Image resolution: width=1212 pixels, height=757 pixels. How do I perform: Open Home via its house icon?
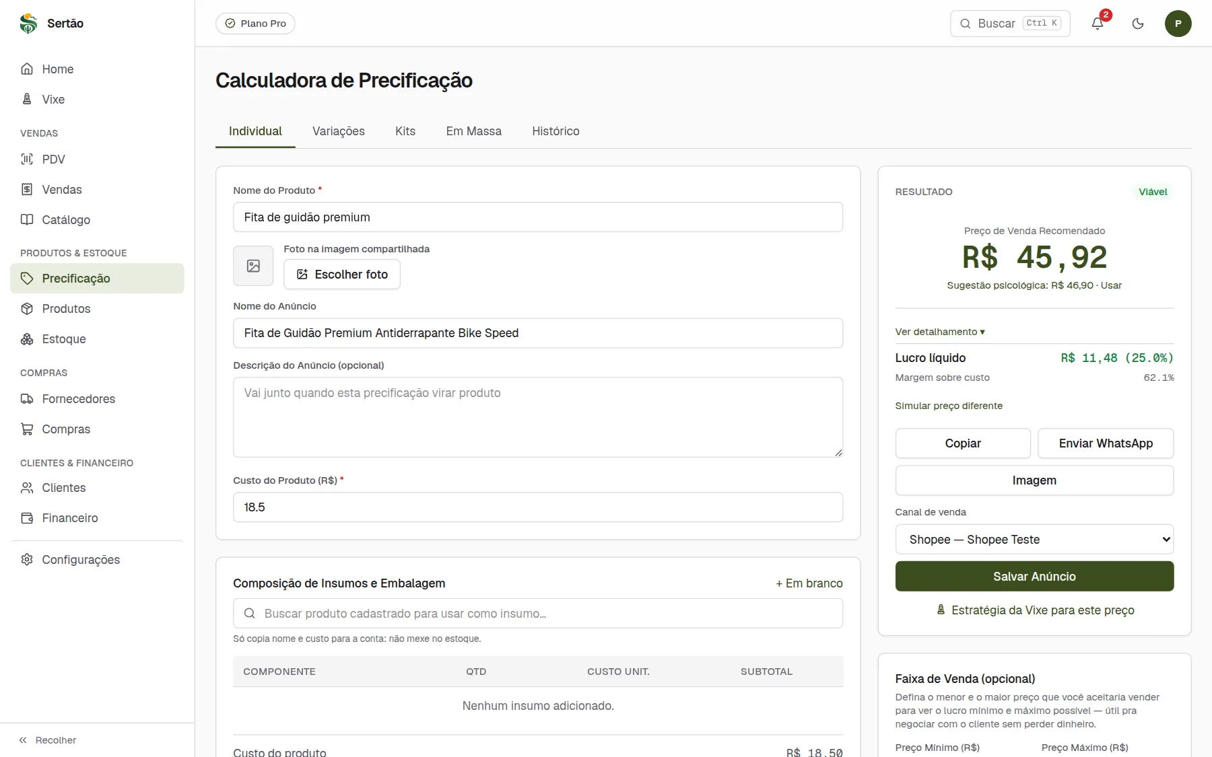point(27,69)
